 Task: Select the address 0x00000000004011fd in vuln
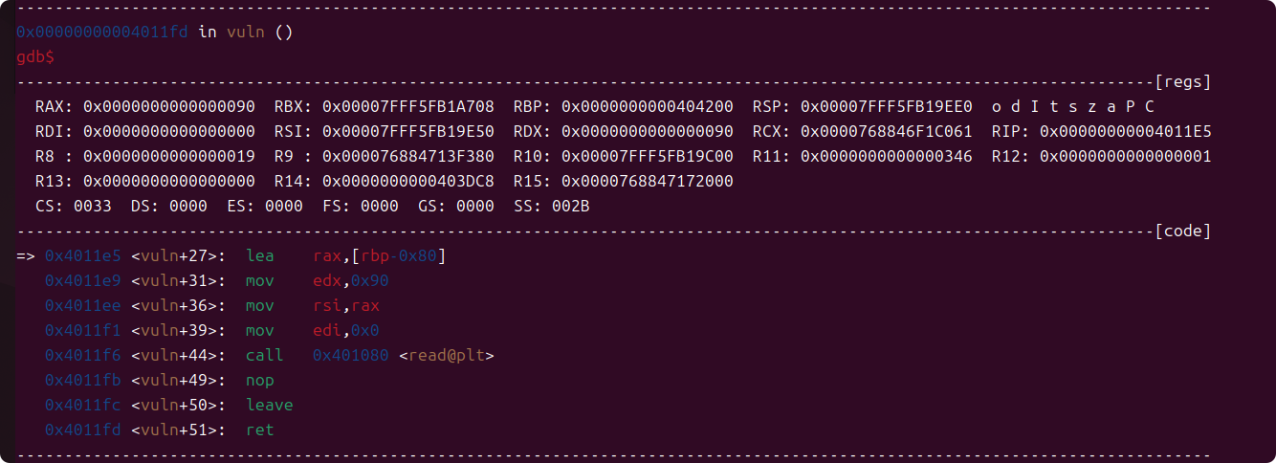coord(102,32)
